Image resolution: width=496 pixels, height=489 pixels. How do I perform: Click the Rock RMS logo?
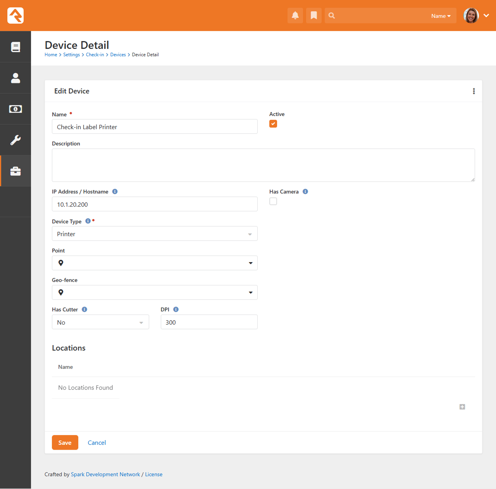tap(15, 16)
